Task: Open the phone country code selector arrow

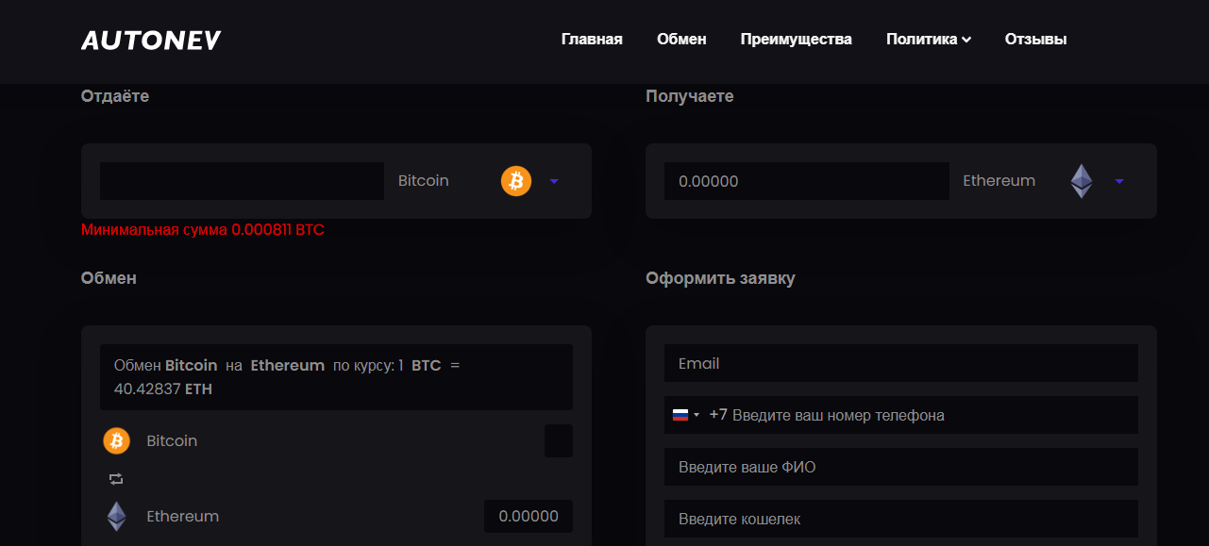Action: tap(697, 415)
